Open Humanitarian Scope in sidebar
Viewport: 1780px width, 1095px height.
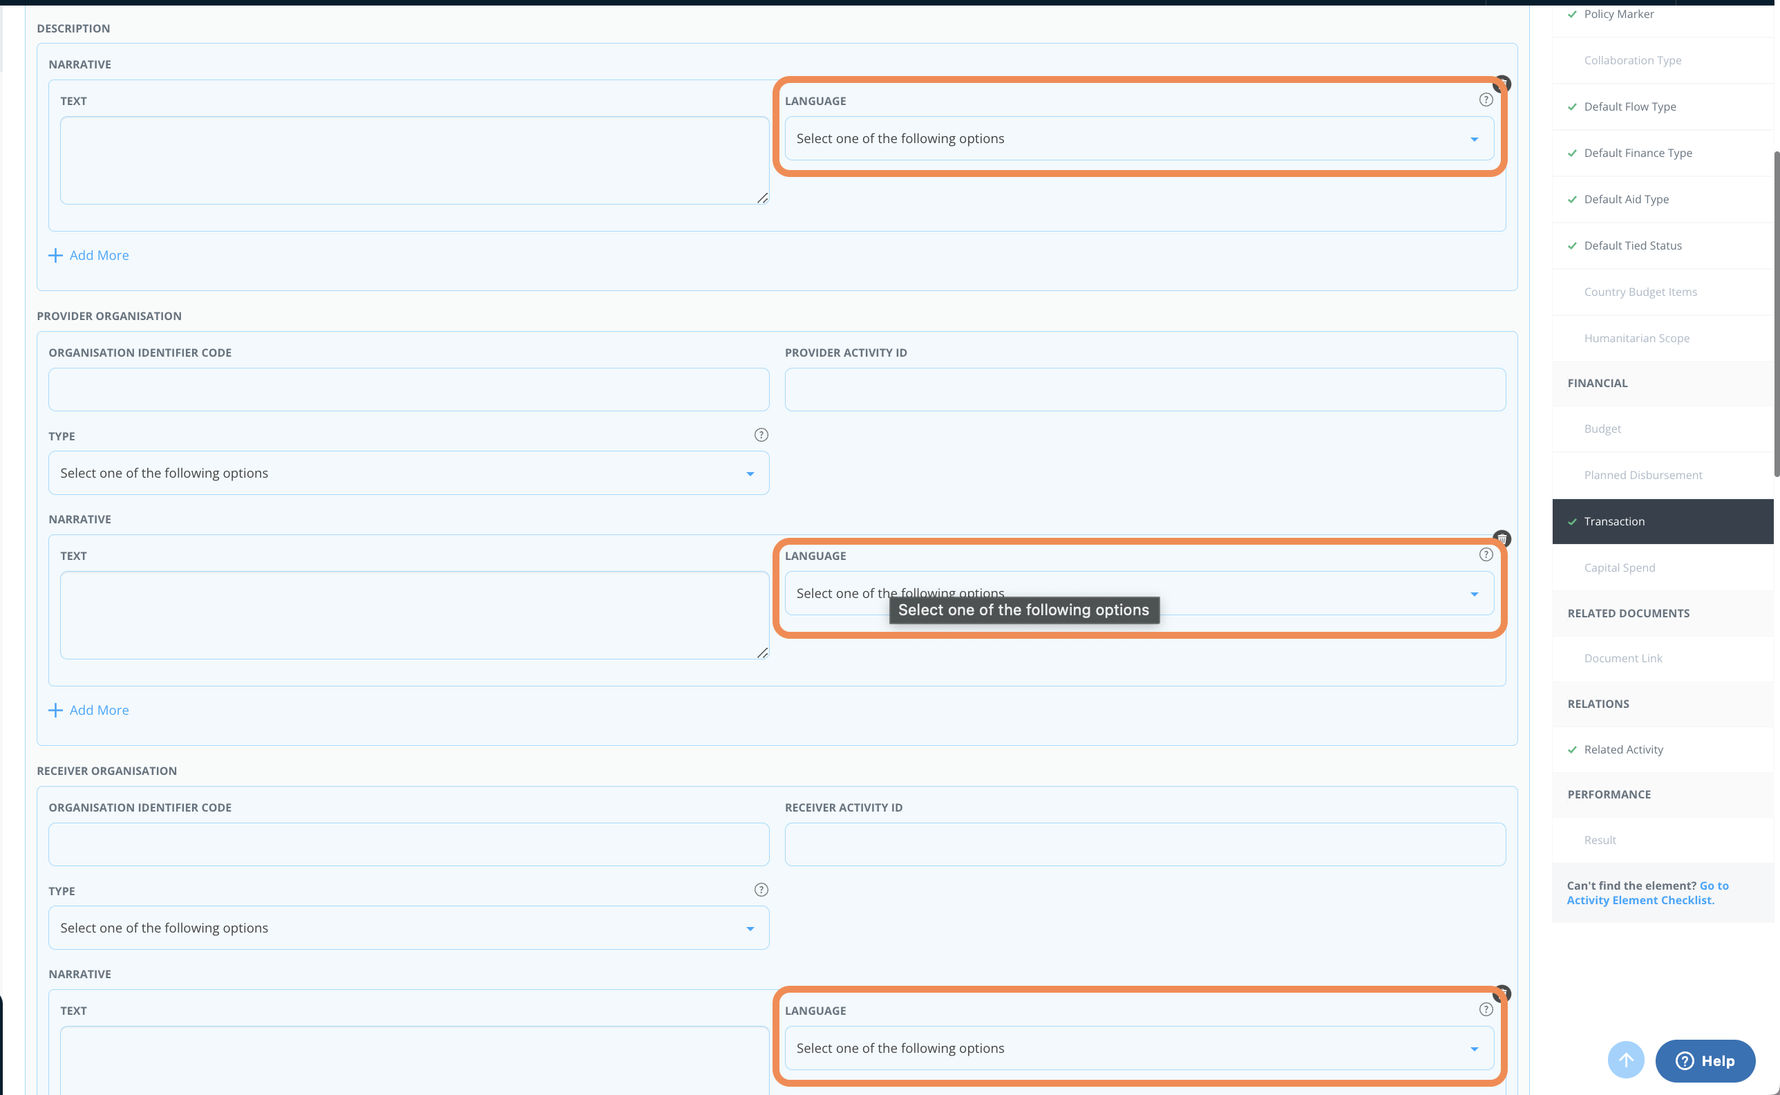(1663, 338)
